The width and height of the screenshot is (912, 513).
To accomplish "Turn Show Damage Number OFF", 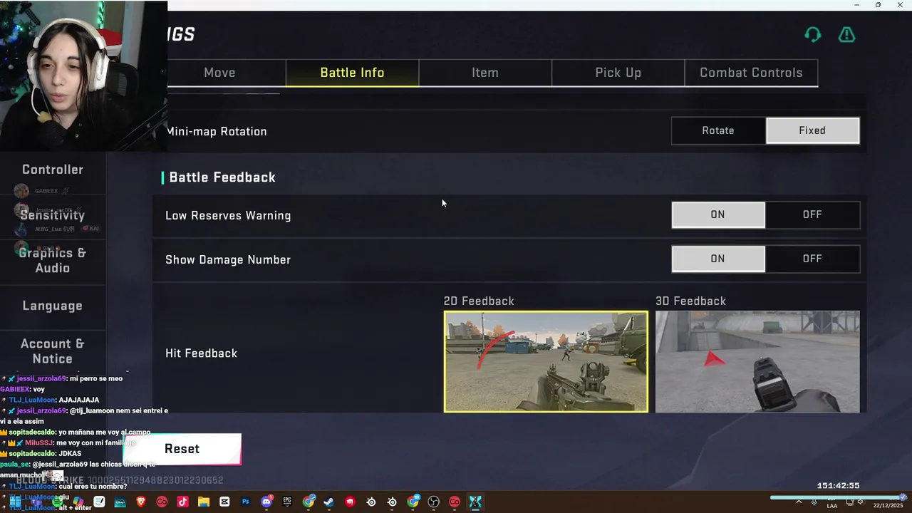I will click(812, 259).
